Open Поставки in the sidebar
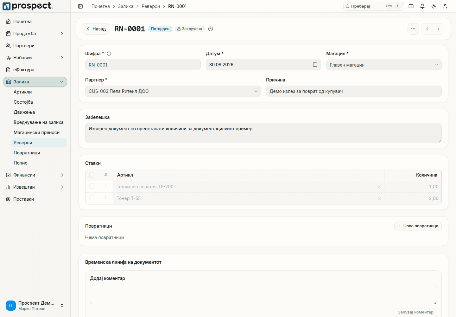Image resolution: width=456 pixels, height=317 pixels. [x=35, y=199]
